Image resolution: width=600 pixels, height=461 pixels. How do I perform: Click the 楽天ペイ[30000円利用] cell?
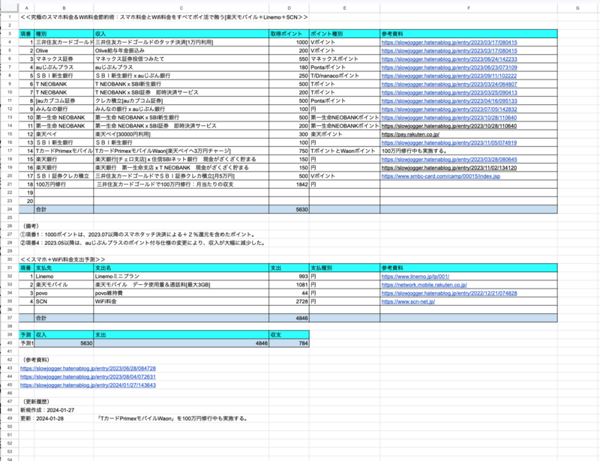(181, 134)
